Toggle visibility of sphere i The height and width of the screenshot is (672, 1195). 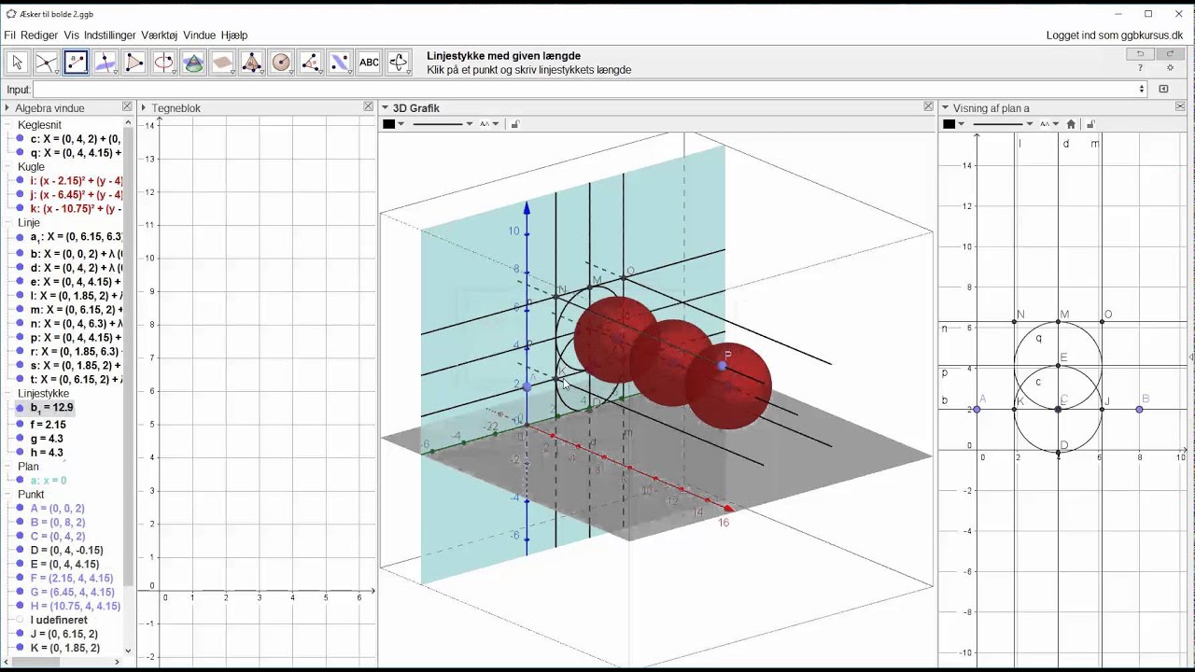pos(20,181)
